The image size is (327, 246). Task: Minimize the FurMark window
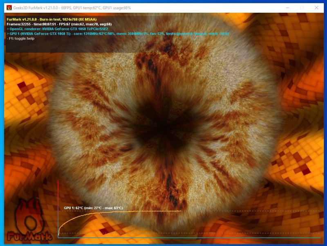[x=288, y=8]
